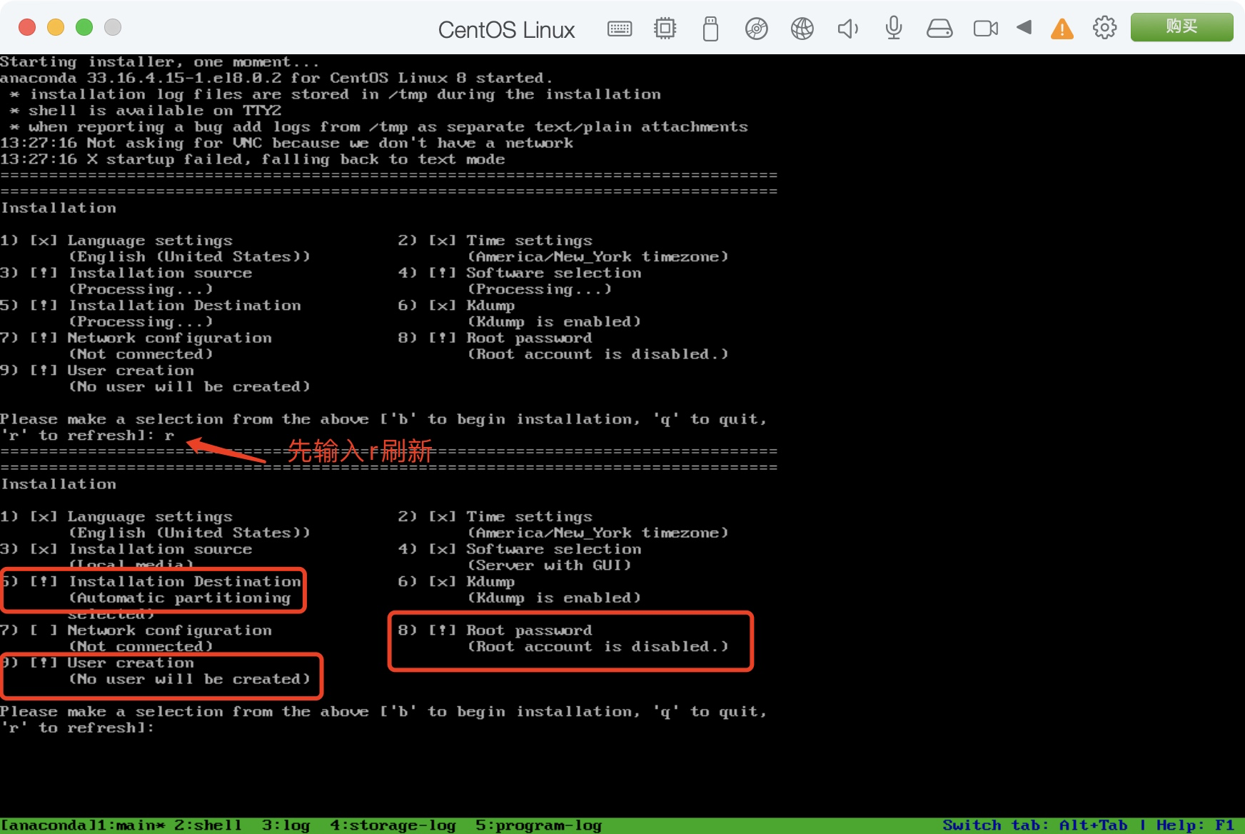
Task: Click 'Starting installer, one moment...' line
Action: [159, 63]
